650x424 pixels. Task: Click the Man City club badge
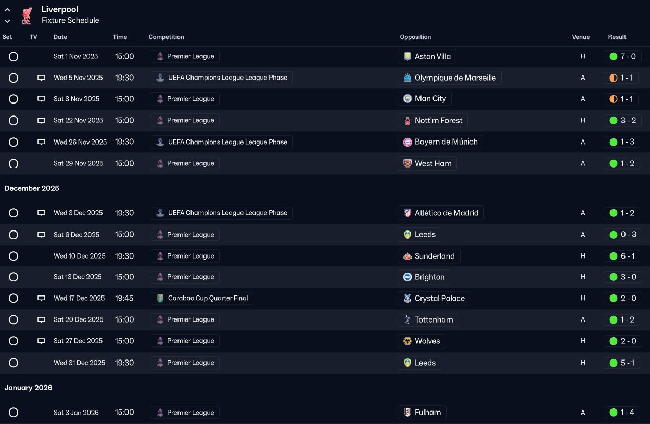pos(407,99)
